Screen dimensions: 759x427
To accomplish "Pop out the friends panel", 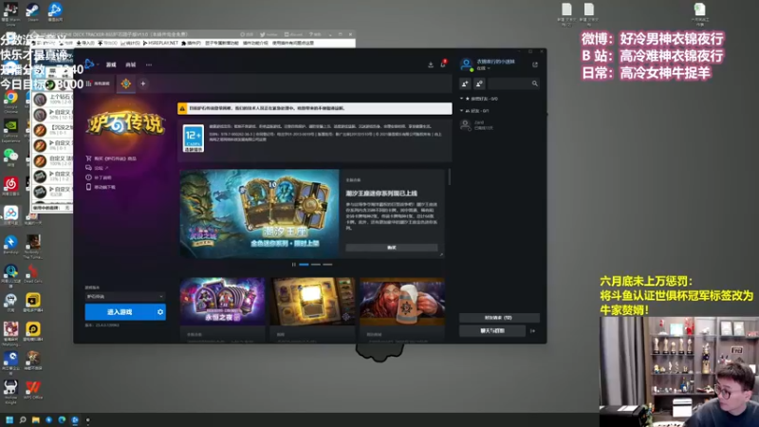I will pyautogui.click(x=535, y=65).
